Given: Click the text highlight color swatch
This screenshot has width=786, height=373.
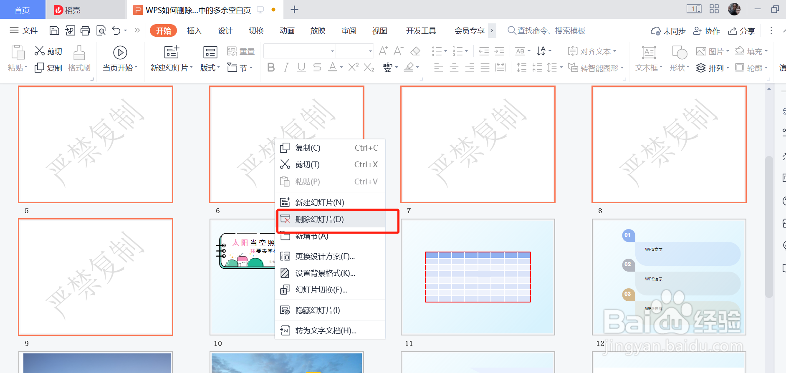Looking at the screenshot, I should (409, 67).
